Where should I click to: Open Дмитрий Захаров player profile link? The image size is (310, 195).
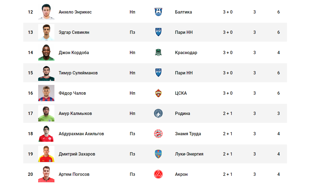tap(77, 154)
